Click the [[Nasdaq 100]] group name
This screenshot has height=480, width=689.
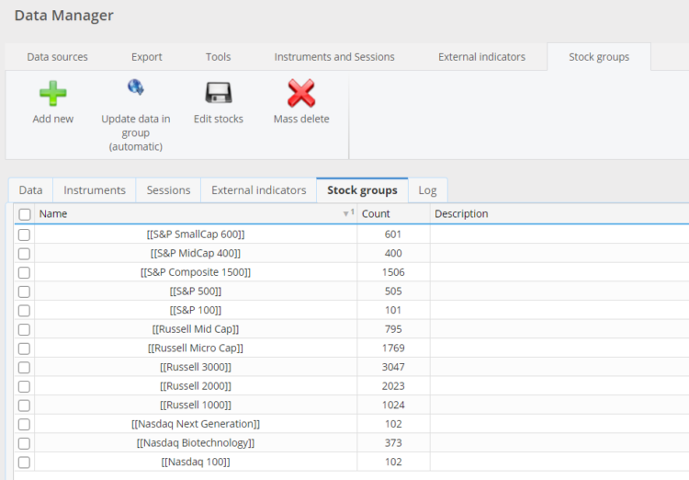196,462
